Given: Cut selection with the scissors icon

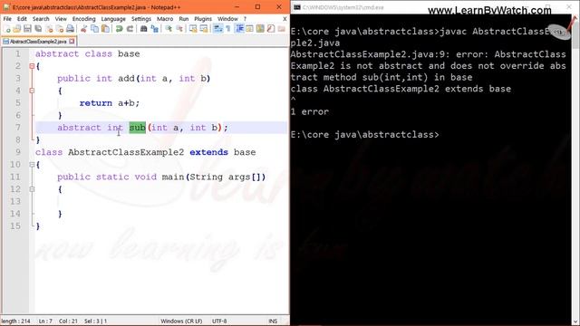Looking at the screenshot, I should tap(84, 29).
